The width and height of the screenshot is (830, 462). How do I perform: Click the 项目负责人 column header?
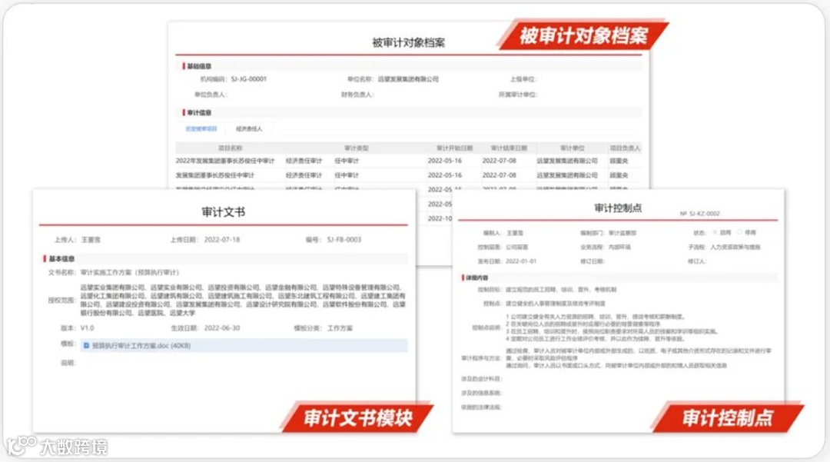pos(625,148)
